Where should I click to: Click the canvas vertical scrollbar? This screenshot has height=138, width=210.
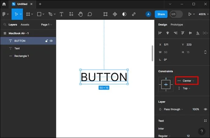click(152, 53)
